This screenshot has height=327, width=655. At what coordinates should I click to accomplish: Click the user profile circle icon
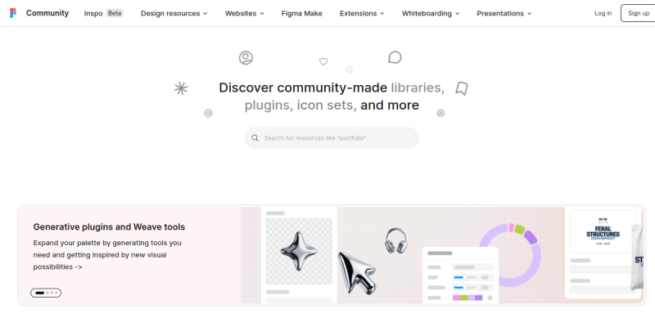tap(246, 57)
